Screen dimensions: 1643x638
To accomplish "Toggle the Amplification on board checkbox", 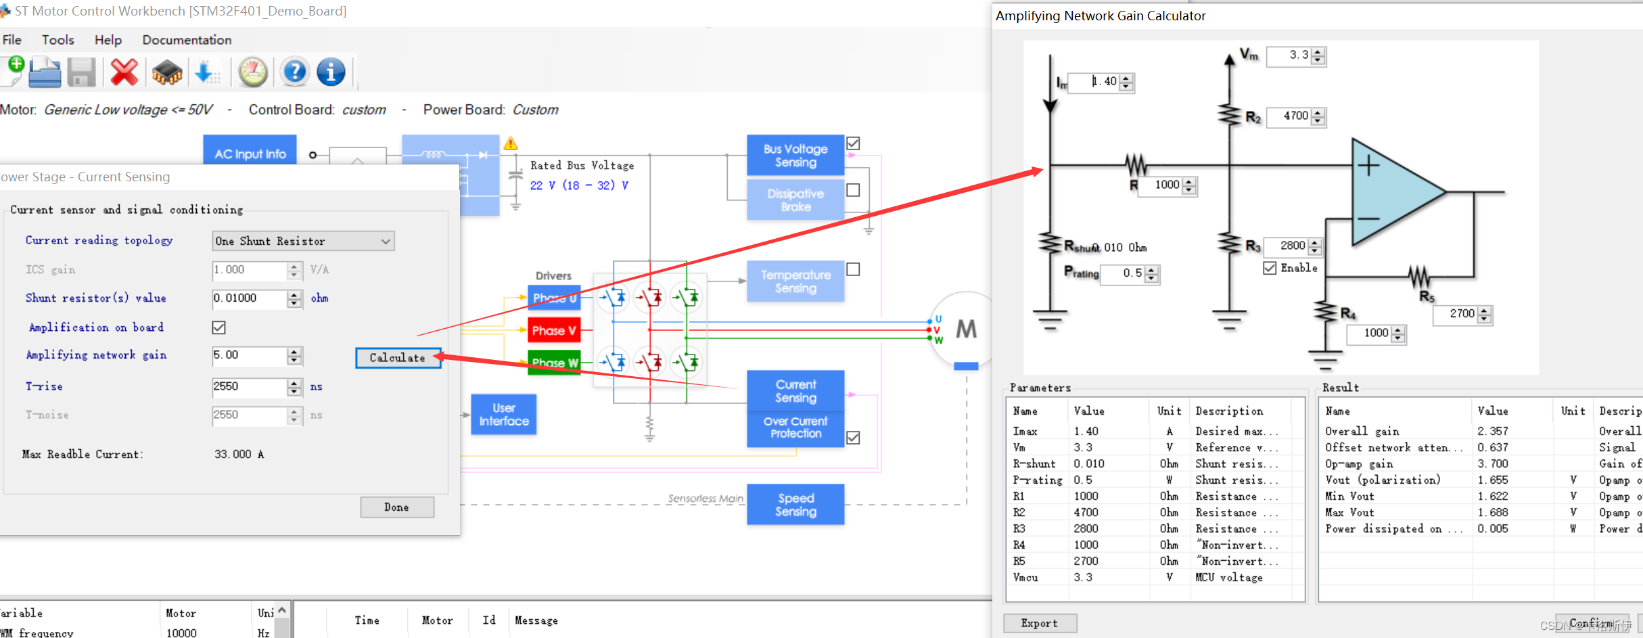I will click(x=218, y=327).
